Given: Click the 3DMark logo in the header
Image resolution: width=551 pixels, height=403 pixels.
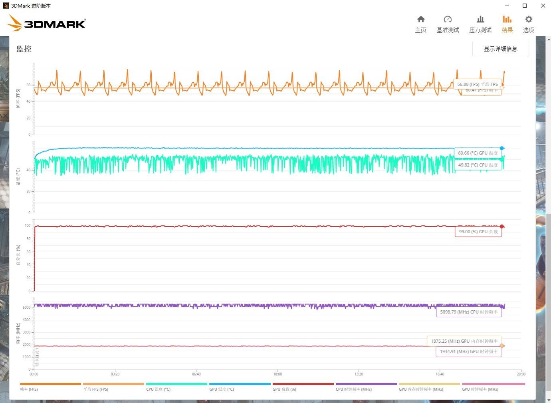Looking at the screenshot, I should pyautogui.click(x=47, y=23).
